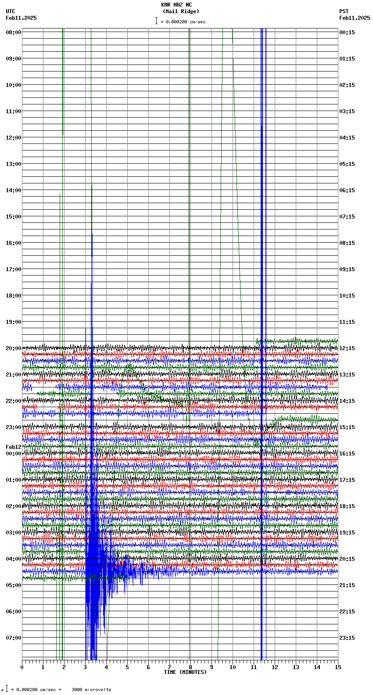373x695 pixels.
Task: Click the 'UTC' label at top left
Action: coord(11,11)
